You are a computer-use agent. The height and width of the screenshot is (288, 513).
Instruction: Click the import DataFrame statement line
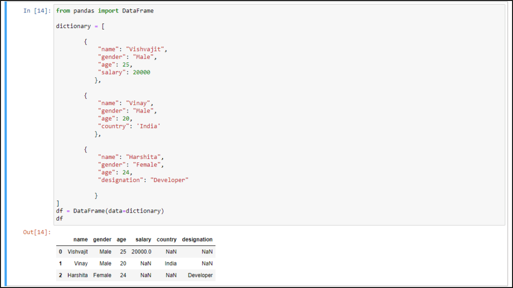pos(105,10)
